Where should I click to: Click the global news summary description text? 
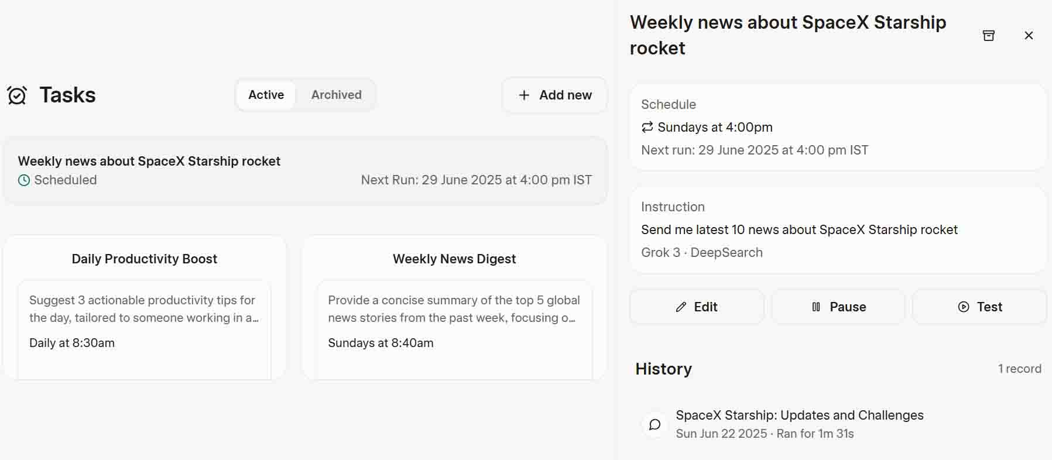pyautogui.click(x=454, y=308)
